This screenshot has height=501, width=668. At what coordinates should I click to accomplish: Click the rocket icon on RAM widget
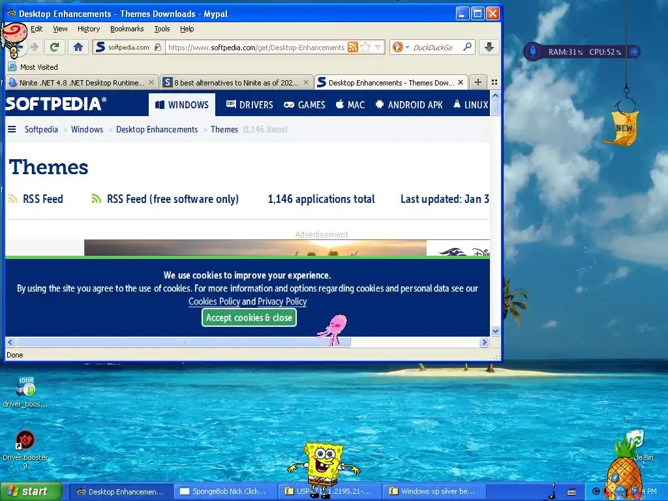point(532,52)
